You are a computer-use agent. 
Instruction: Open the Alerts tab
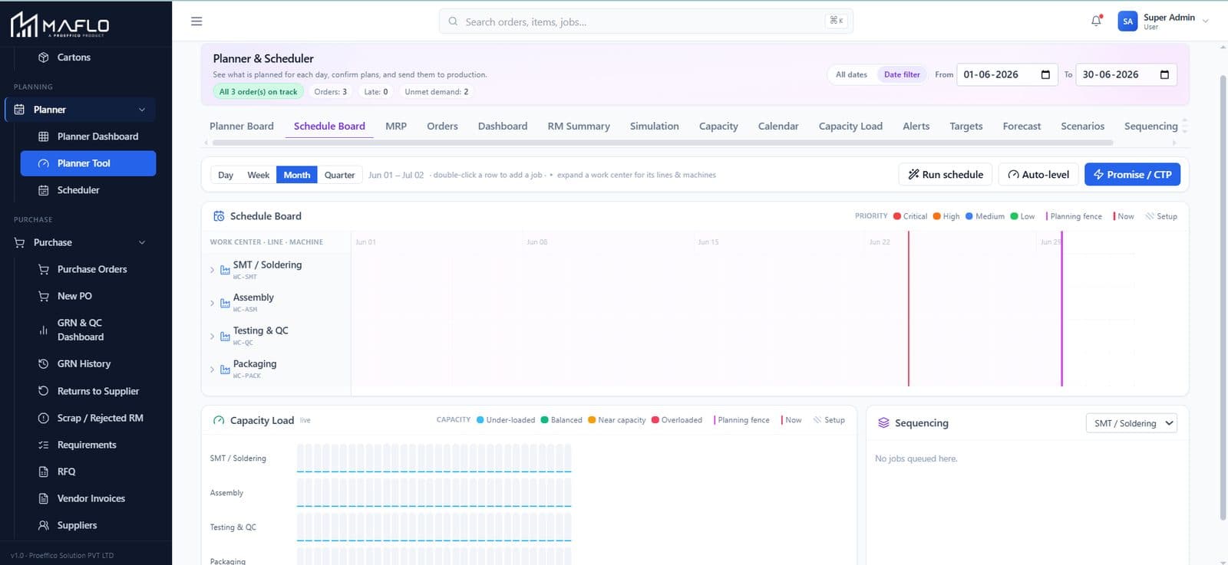point(916,126)
